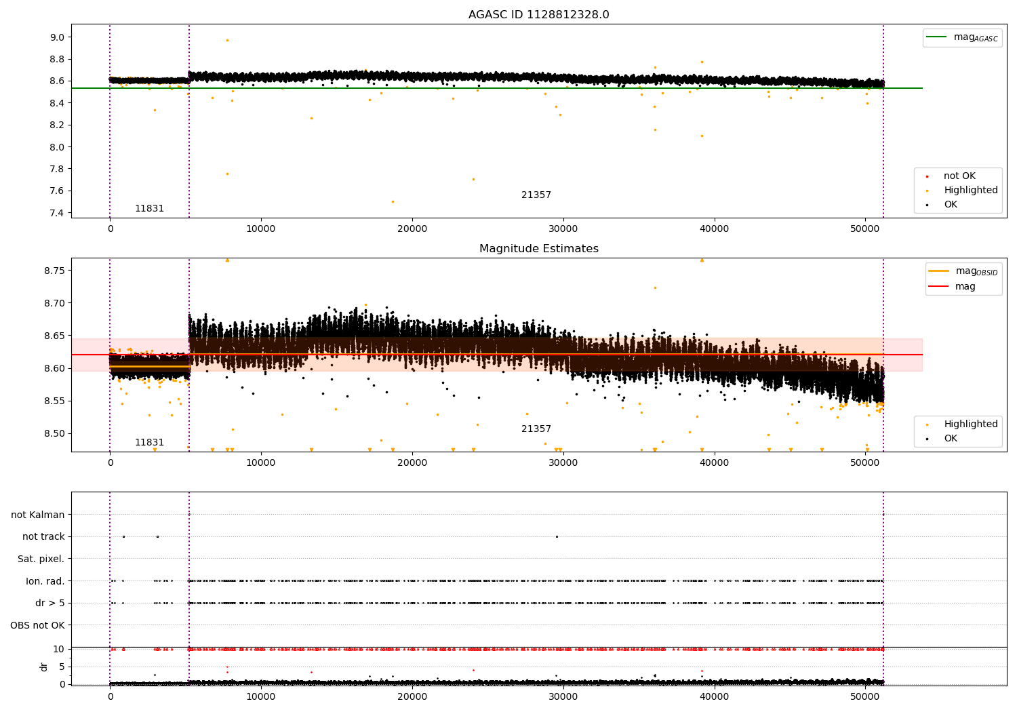Click 'Highlighted' in the Magnitude Estimates legend
Image resolution: width=1017 pixels, height=712 pixels.
pyautogui.click(x=971, y=424)
